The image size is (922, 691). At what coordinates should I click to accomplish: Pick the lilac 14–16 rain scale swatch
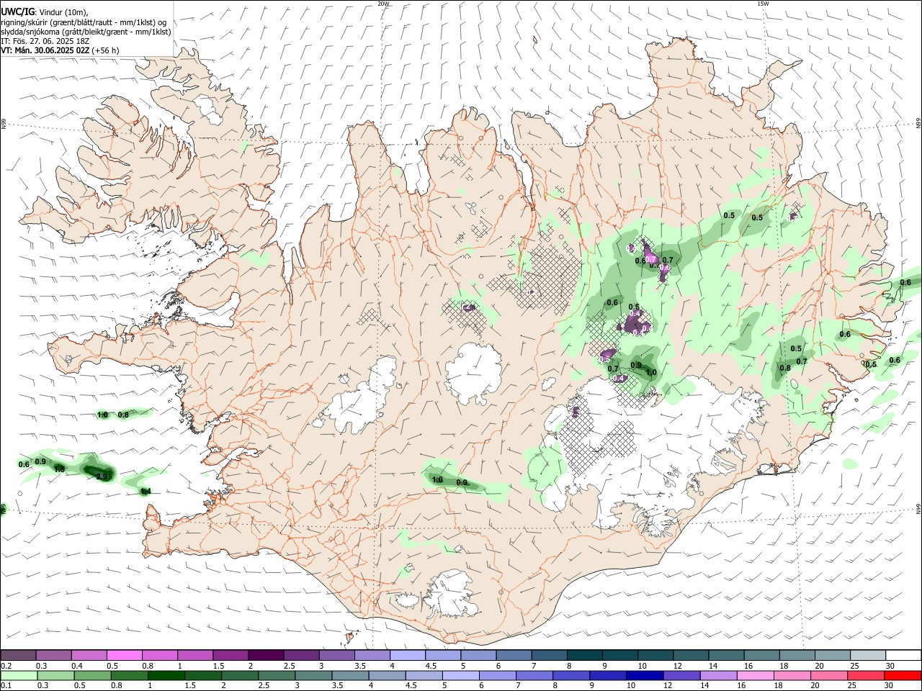point(717,675)
